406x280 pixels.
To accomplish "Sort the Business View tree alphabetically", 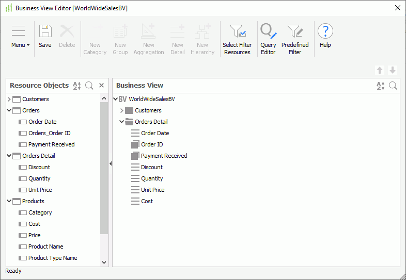I will (381, 86).
